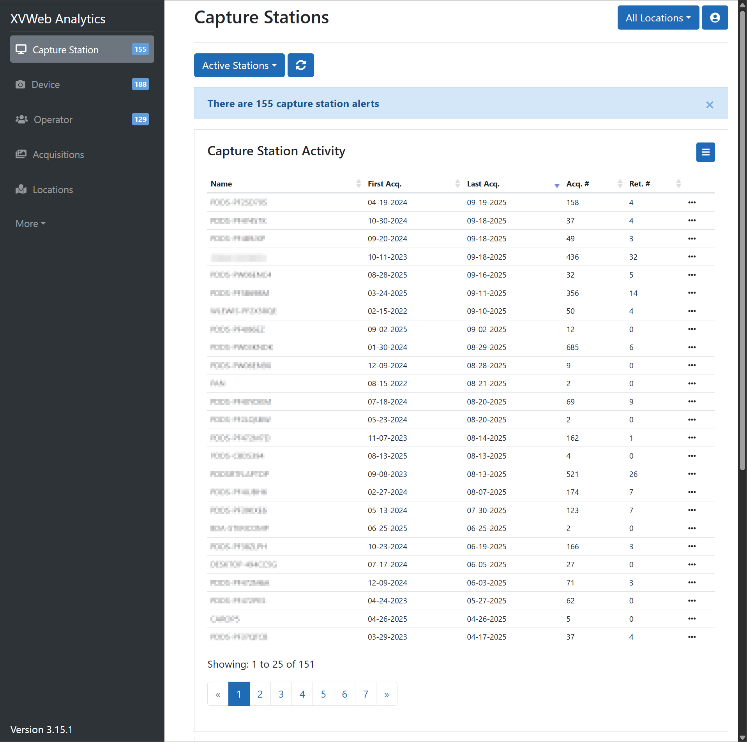The image size is (747, 742).
Task: Toggle sorting on the Ret. # column
Action: tap(678, 184)
